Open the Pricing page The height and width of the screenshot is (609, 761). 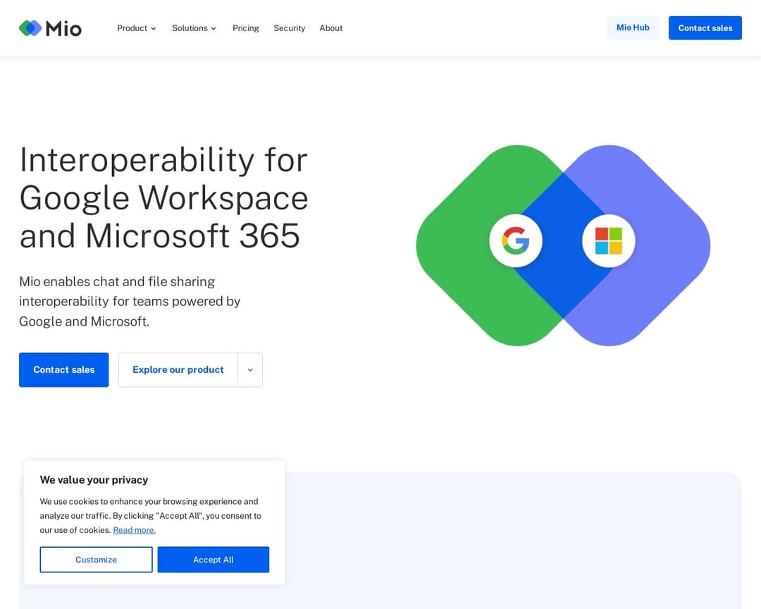pos(246,28)
